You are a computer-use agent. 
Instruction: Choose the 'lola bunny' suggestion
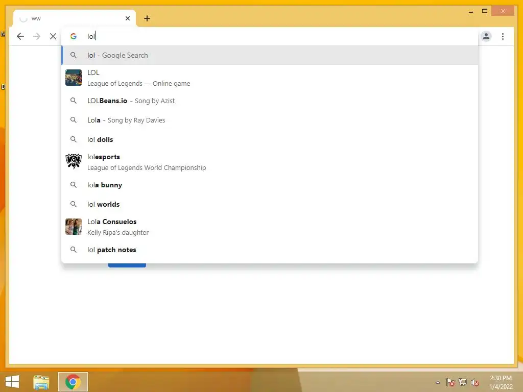pos(270,185)
